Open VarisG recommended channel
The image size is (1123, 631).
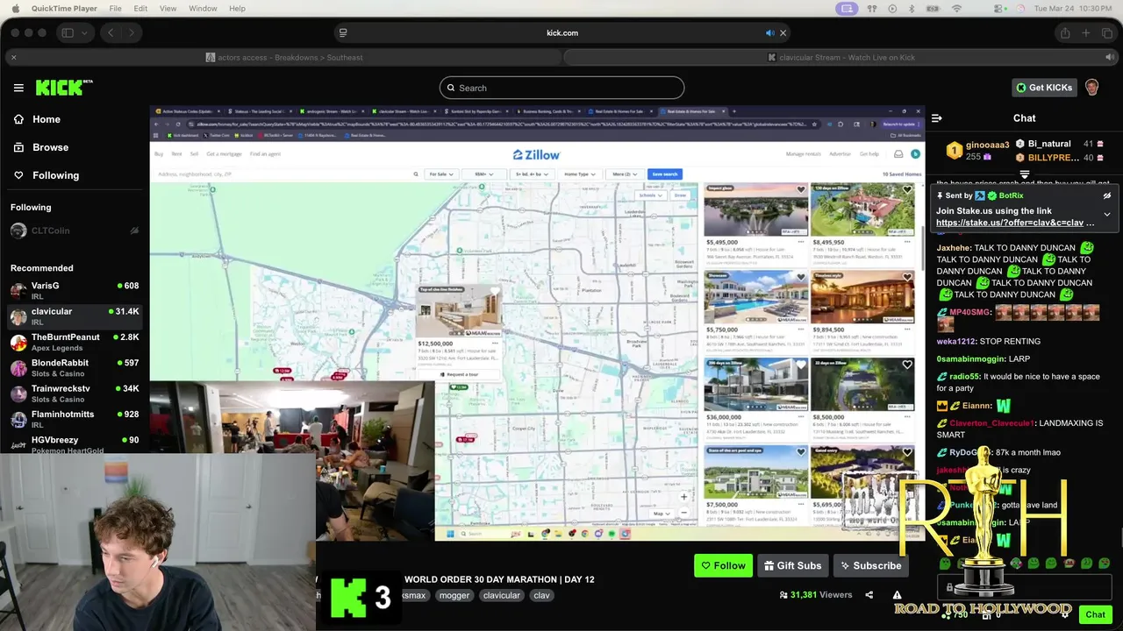[x=75, y=290]
